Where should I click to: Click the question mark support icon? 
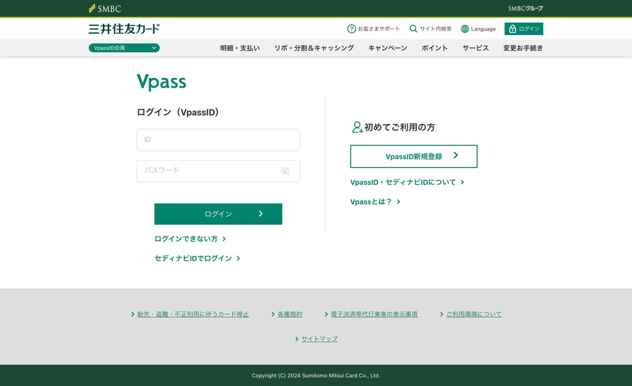click(x=351, y=29)
